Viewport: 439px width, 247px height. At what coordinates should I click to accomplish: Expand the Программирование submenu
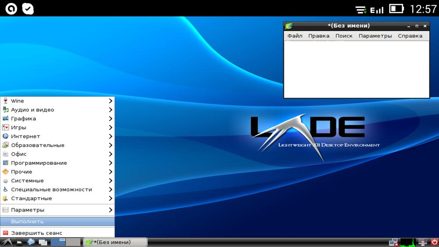pyautogui.click(x=57, y=163)
